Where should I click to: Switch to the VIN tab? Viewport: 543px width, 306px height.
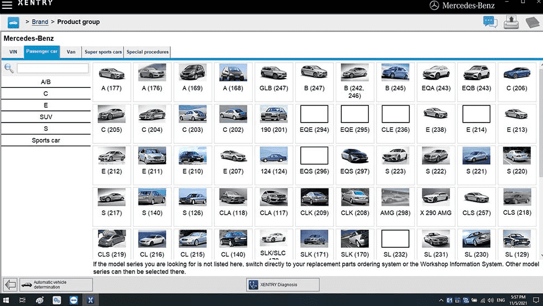click(13, 52)
